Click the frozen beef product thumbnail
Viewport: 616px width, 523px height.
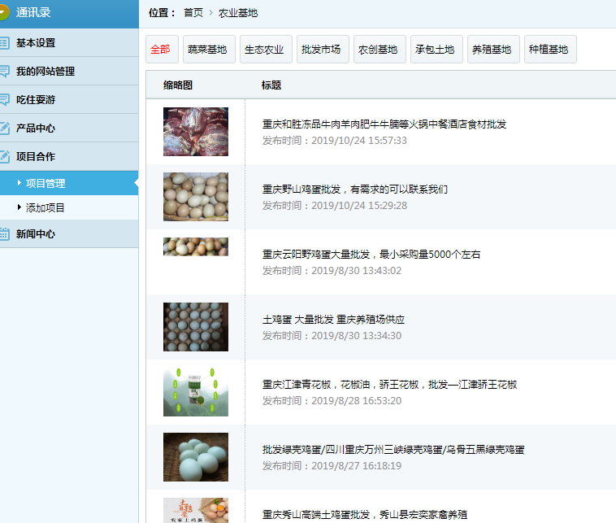(196, 132)
